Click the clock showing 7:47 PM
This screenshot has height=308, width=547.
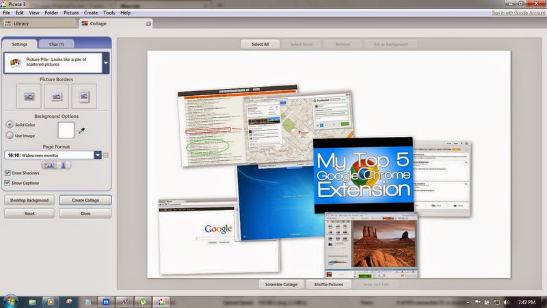pos(526,302)
